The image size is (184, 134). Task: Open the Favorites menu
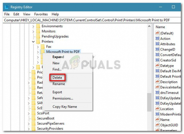41,14
